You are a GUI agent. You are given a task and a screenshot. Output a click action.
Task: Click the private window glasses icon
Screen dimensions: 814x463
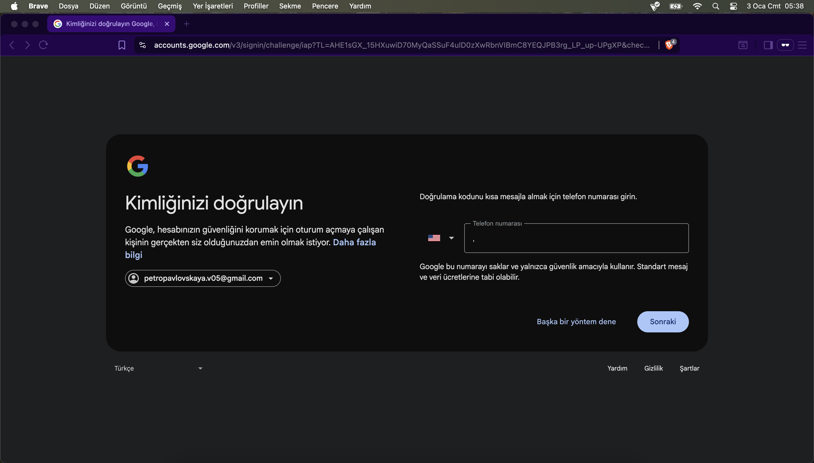(x=785, y=45)
